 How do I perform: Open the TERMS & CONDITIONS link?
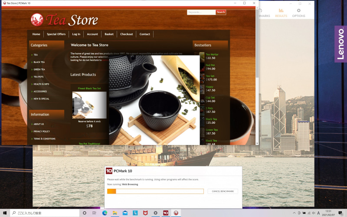[44, 138]
